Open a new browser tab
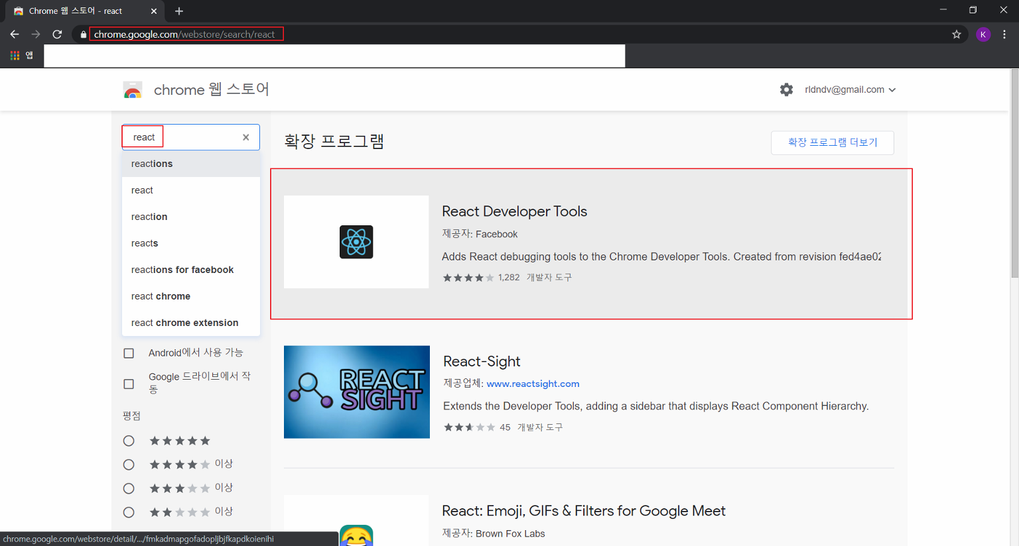This screenshot has width=1019, height=546. [x=179, y=11]
